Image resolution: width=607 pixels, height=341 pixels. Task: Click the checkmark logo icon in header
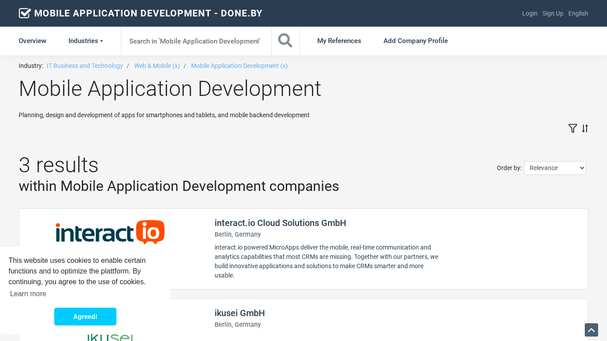coord(25,13)
